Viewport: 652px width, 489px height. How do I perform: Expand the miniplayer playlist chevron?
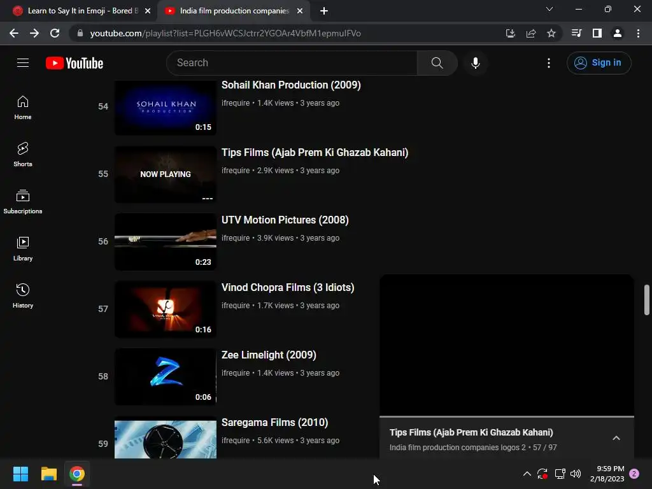click(x=616, y=438)
